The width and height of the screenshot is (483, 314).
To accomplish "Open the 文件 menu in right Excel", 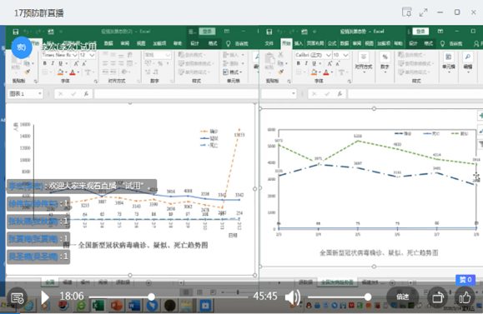I will pos(269,43).
